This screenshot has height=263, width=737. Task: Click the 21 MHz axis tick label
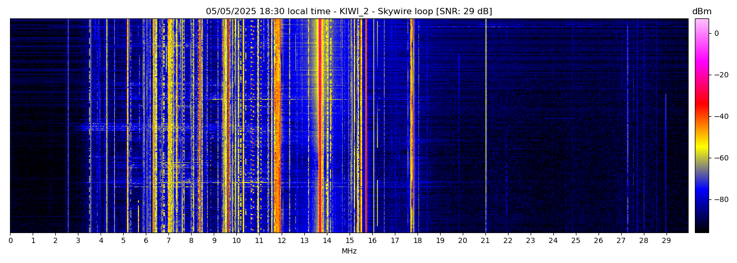pos(485,240)
